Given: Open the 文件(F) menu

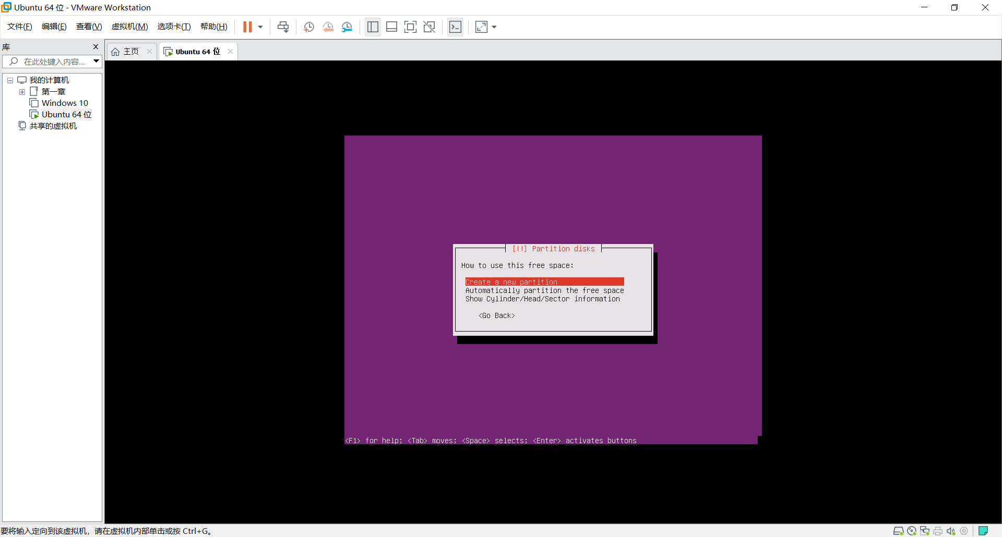Looking at the screenshot, I should (x=20, y=27).
